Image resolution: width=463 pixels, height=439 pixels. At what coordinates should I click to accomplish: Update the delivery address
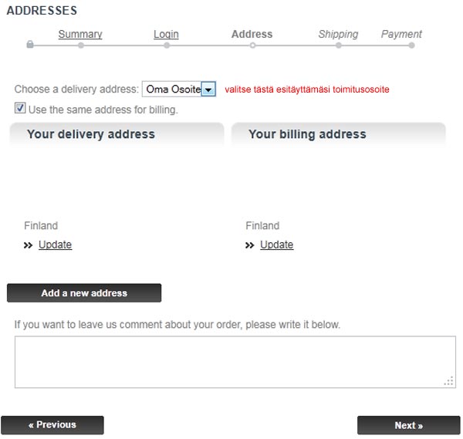(x=56, y=245)
